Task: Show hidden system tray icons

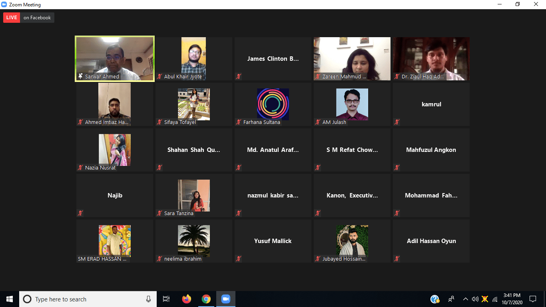Action: (465, 299)
